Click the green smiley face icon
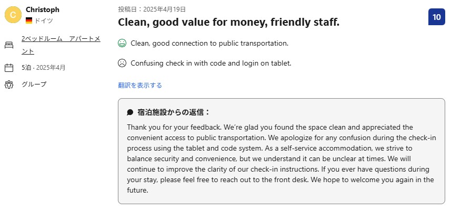 (x=122, y=43)
